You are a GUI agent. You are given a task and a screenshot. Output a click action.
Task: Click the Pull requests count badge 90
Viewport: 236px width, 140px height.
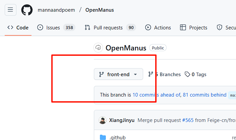click(x=131, y=28)
